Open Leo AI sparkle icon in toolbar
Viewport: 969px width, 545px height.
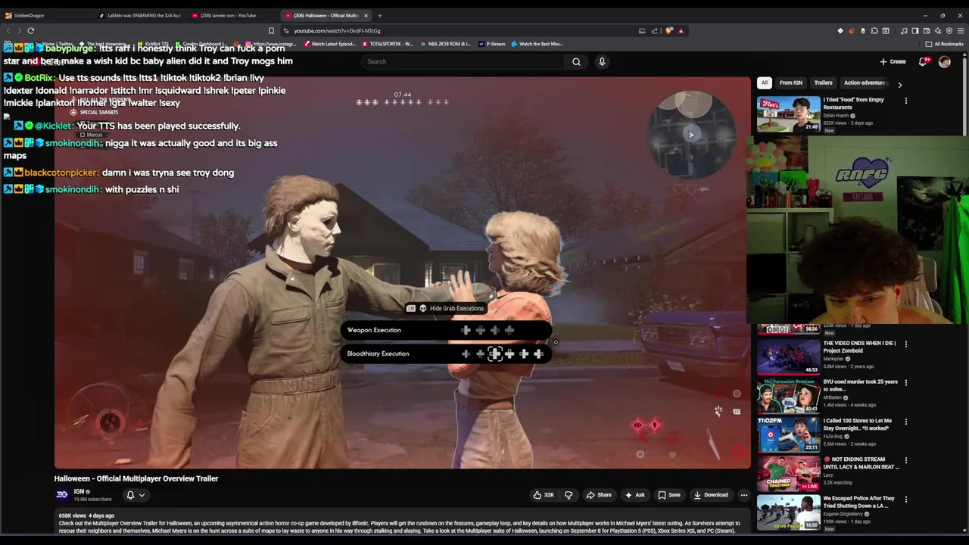938,31
